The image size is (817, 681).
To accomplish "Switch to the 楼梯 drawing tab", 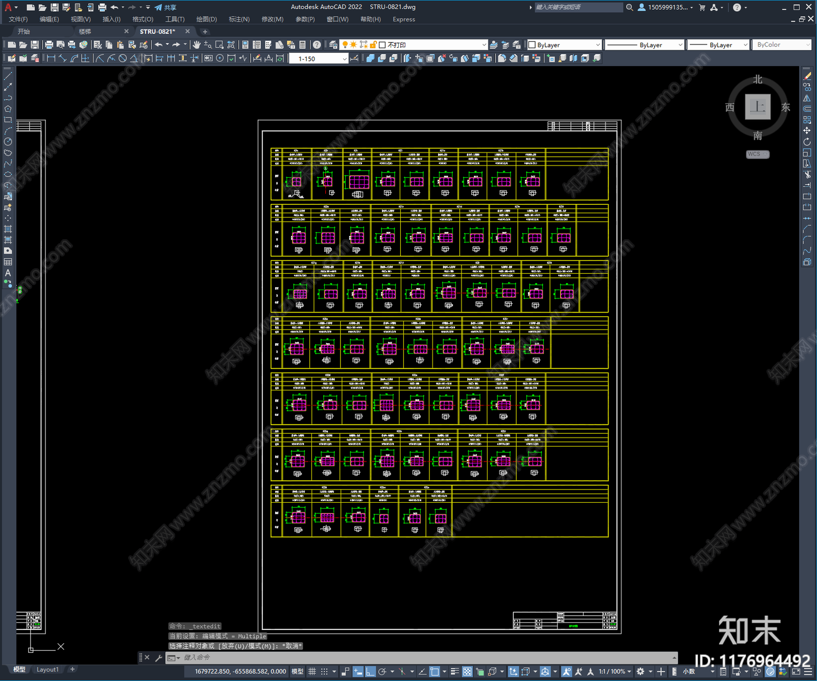I will [85, 32].
